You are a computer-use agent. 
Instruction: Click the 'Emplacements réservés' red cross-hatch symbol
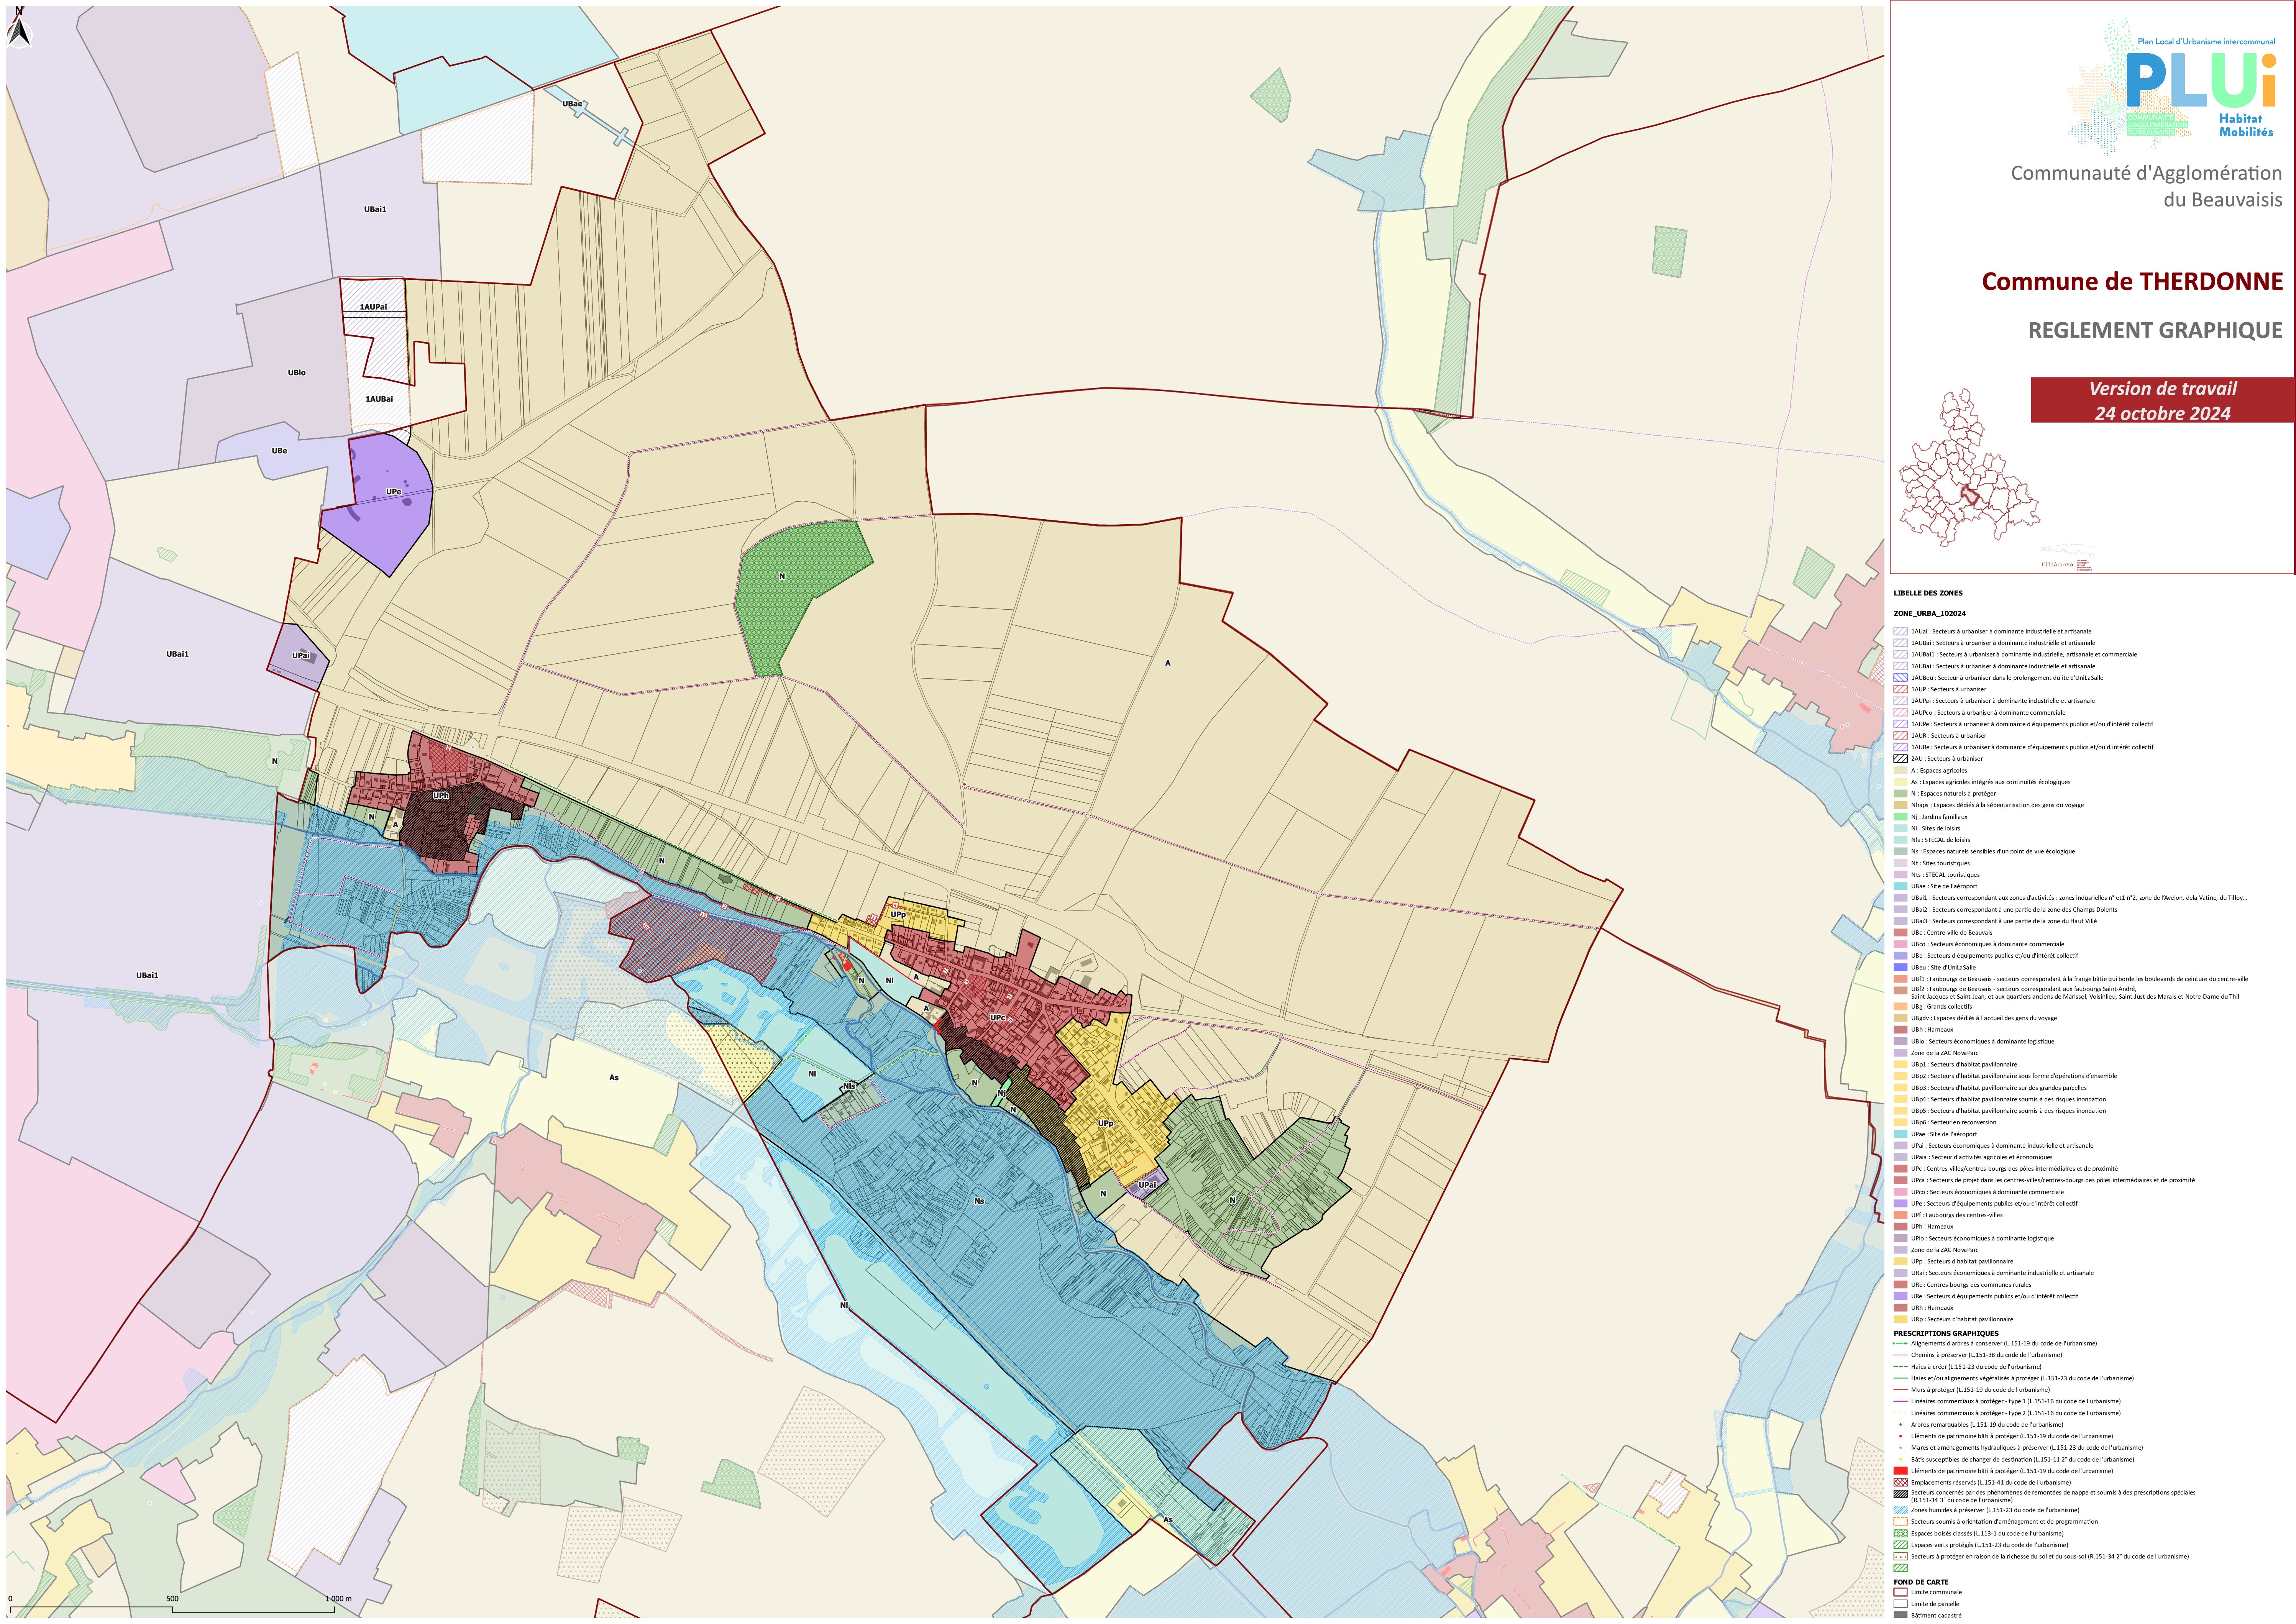[1900, 1483]
